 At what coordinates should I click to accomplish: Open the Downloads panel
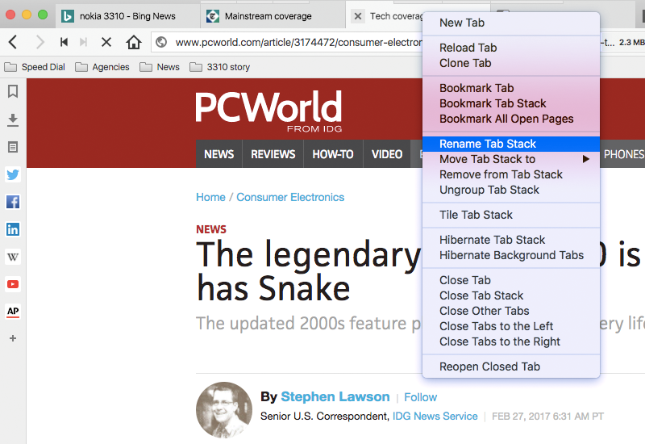tap(13, 119)
